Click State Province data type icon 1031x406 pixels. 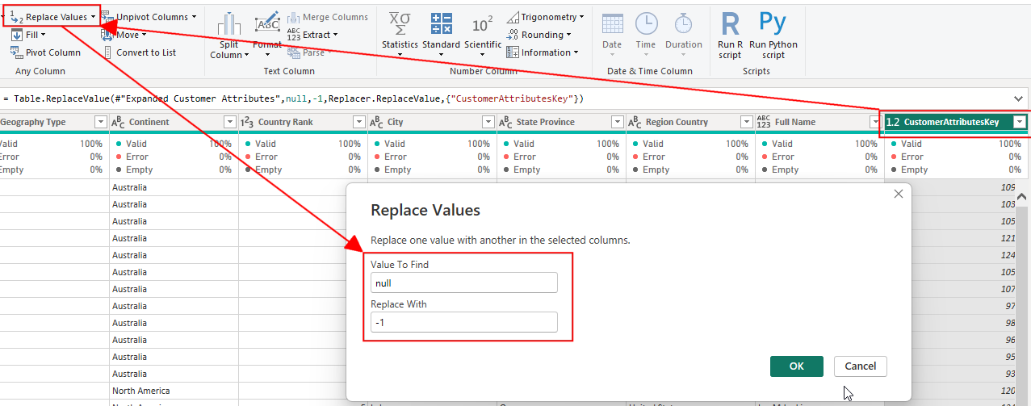click(505, 123)
